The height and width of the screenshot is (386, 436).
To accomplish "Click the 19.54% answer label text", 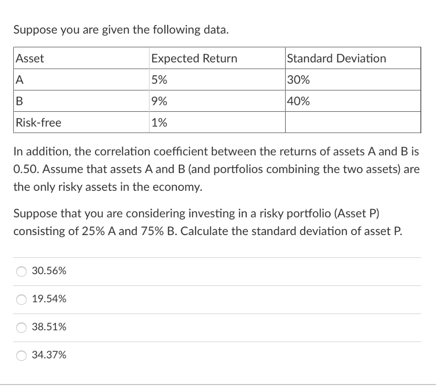I will click(x=49, y=299).
